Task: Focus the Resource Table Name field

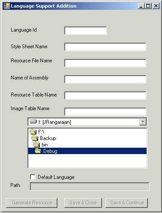Action: click(x=105, y=96)
